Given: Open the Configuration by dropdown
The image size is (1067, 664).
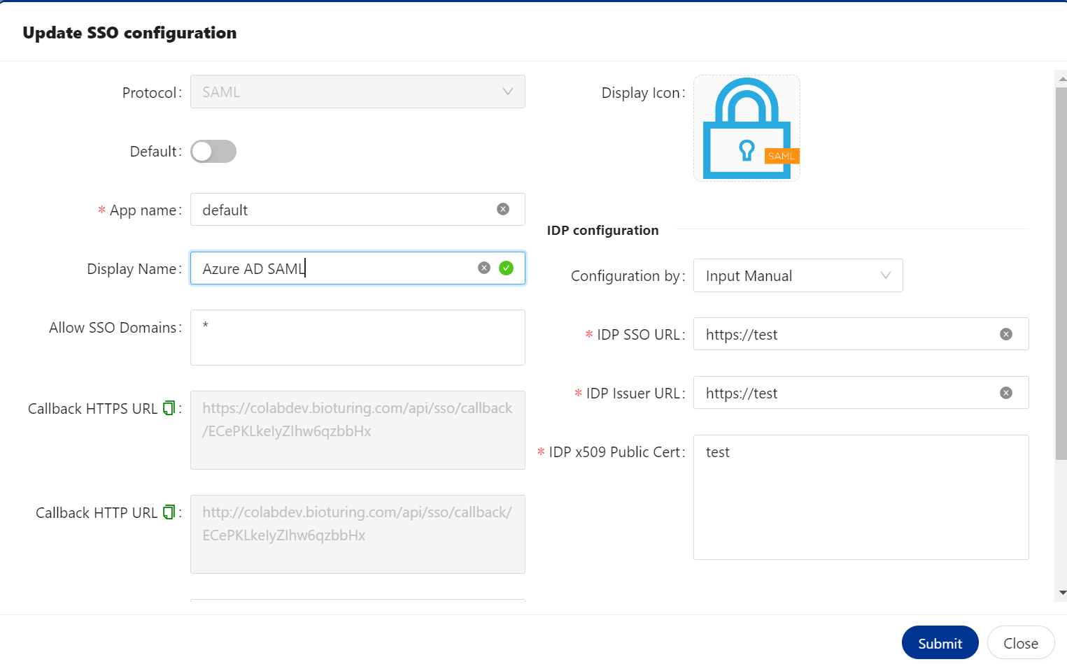Looking at the screenshot, I should [798, 275].
